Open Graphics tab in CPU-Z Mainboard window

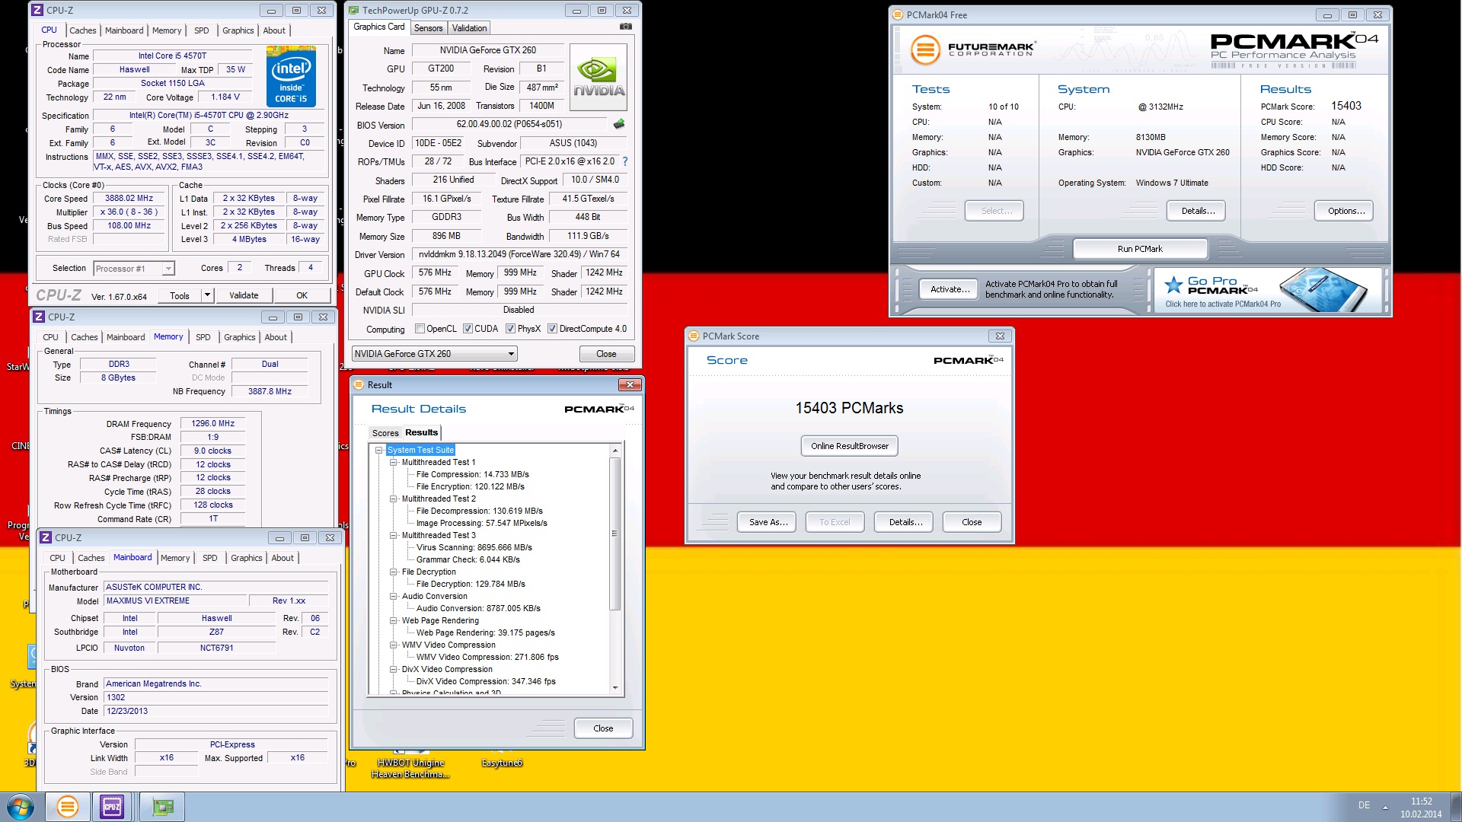pyautogui.click(x=247, y=558)
